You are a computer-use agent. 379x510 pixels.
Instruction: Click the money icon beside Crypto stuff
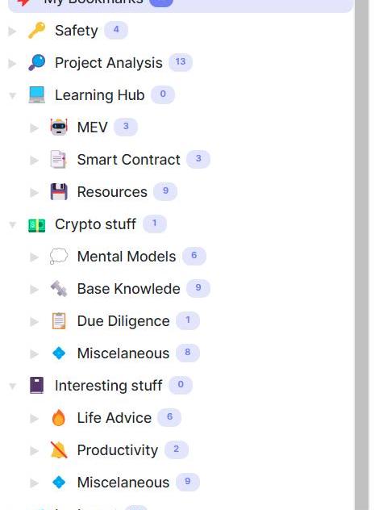pyautogui.click(x=36, y=225)
